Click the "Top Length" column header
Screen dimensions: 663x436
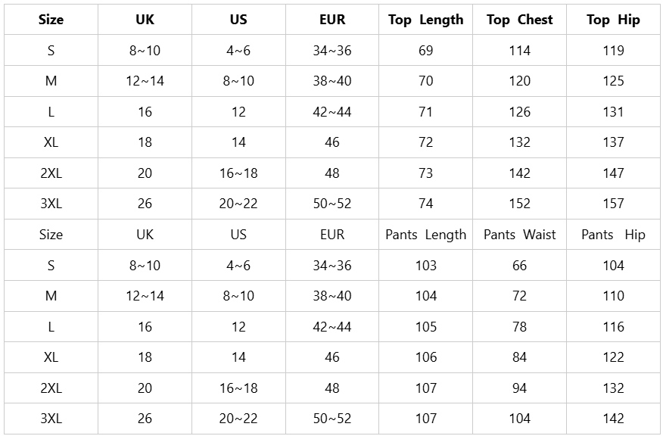pos(425,20)
